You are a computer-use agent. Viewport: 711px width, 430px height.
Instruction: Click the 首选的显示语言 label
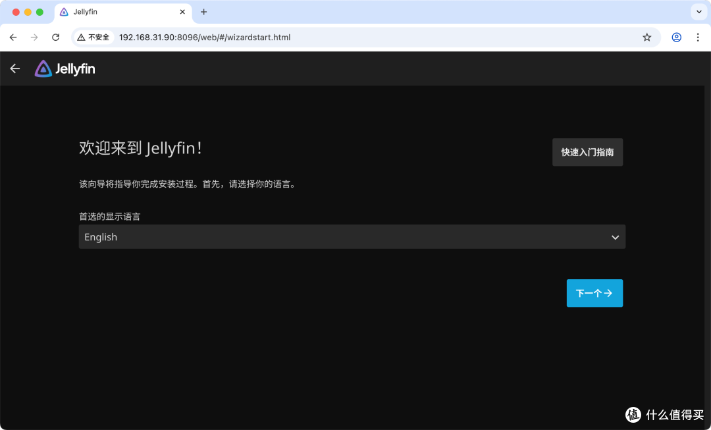pos(110,217)
